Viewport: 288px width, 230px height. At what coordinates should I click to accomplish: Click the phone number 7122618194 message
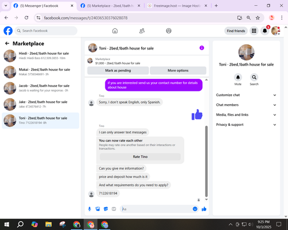tap(108, 193)
